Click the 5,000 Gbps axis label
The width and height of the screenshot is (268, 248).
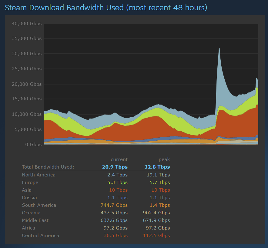[x=28, y=129]
